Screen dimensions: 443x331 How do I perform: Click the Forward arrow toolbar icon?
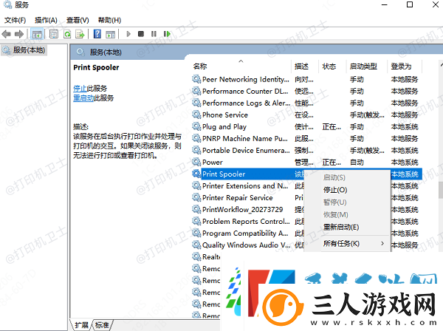(x=19, y=34)
